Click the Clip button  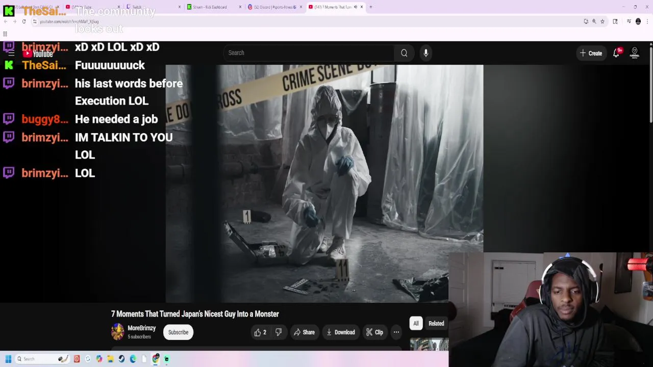point(374,332)
